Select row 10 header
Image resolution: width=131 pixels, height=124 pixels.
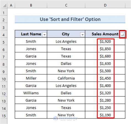4,79
